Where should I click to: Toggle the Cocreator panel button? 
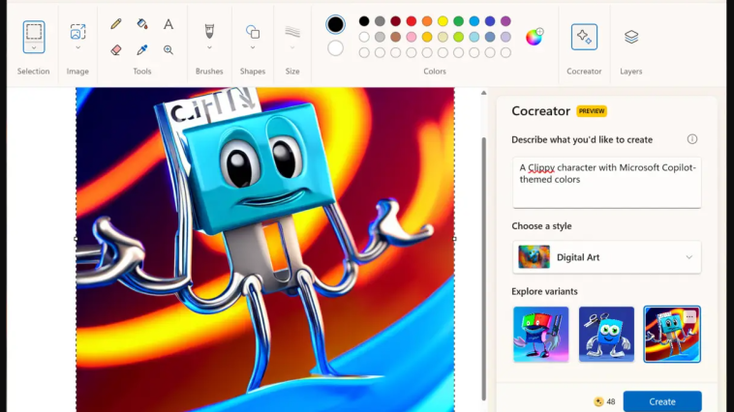[x=584, y=37]
